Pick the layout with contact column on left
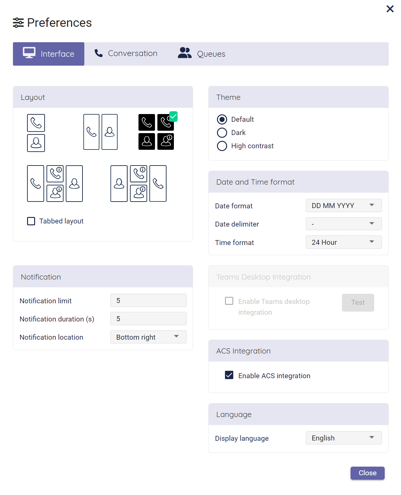The image size is (401, 495). pos(138,183)
